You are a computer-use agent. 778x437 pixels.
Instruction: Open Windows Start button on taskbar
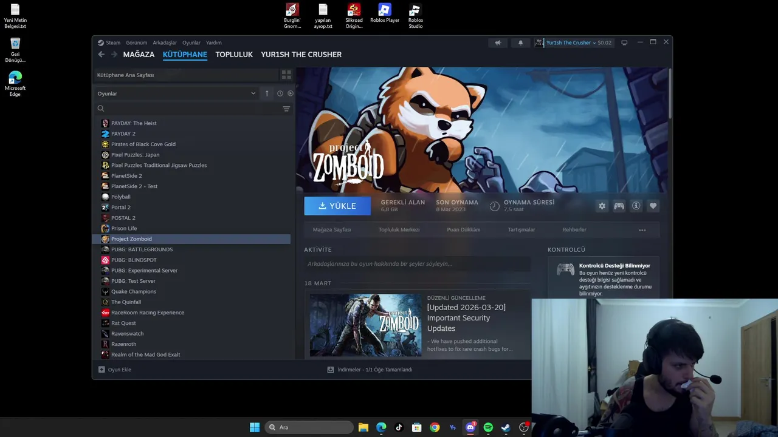(255, 427)
